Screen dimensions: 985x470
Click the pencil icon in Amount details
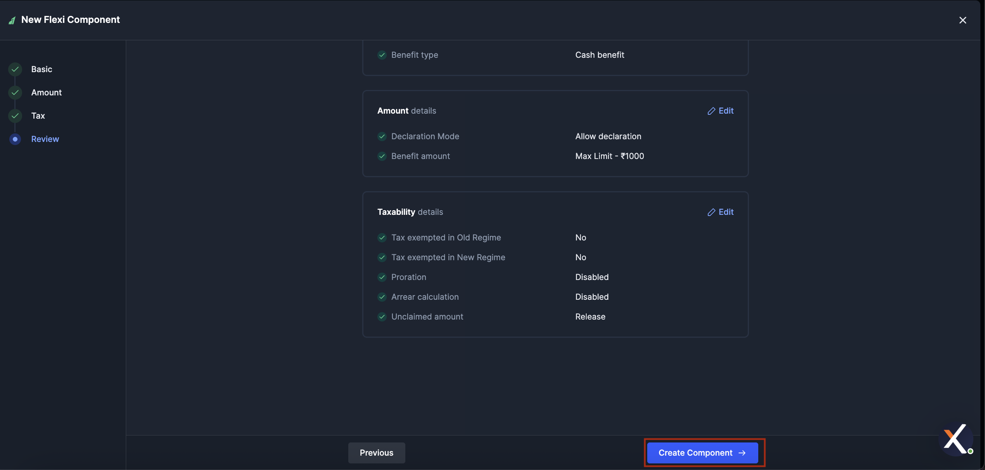point(711,111)
